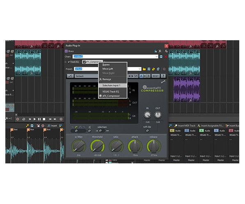Click the sc filter knob

79,146
